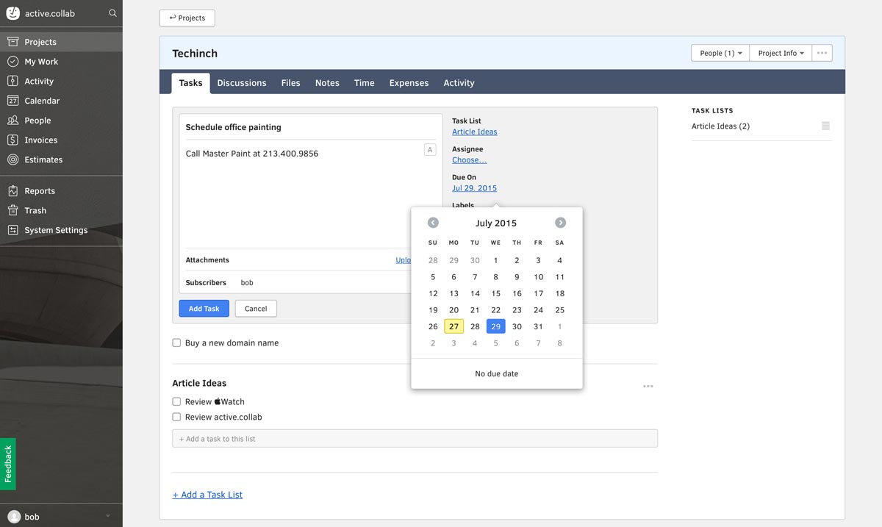Click the Reports chart icon

(12, 191)
